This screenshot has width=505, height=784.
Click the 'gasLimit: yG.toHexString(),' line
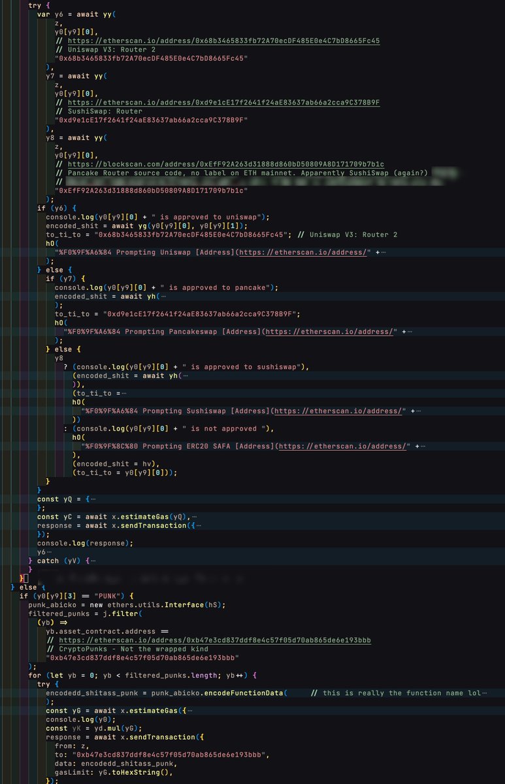coord(114,772)
